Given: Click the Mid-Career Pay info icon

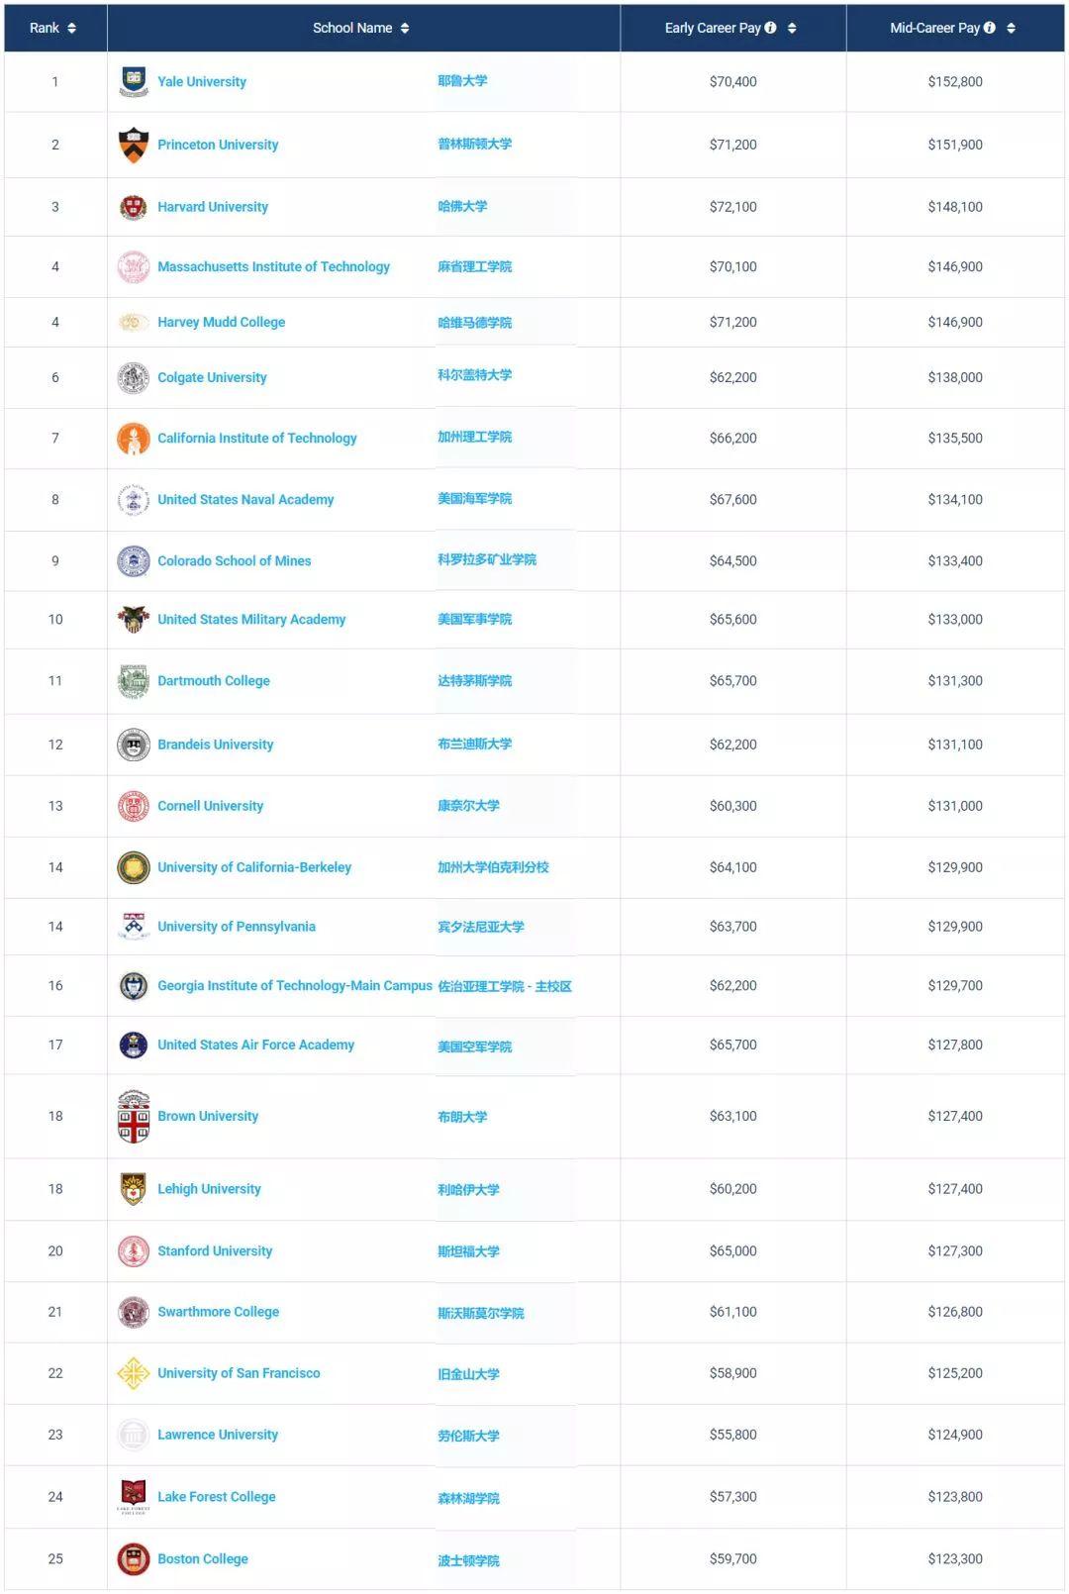Looking at the screenshot, I should [990, 28].
